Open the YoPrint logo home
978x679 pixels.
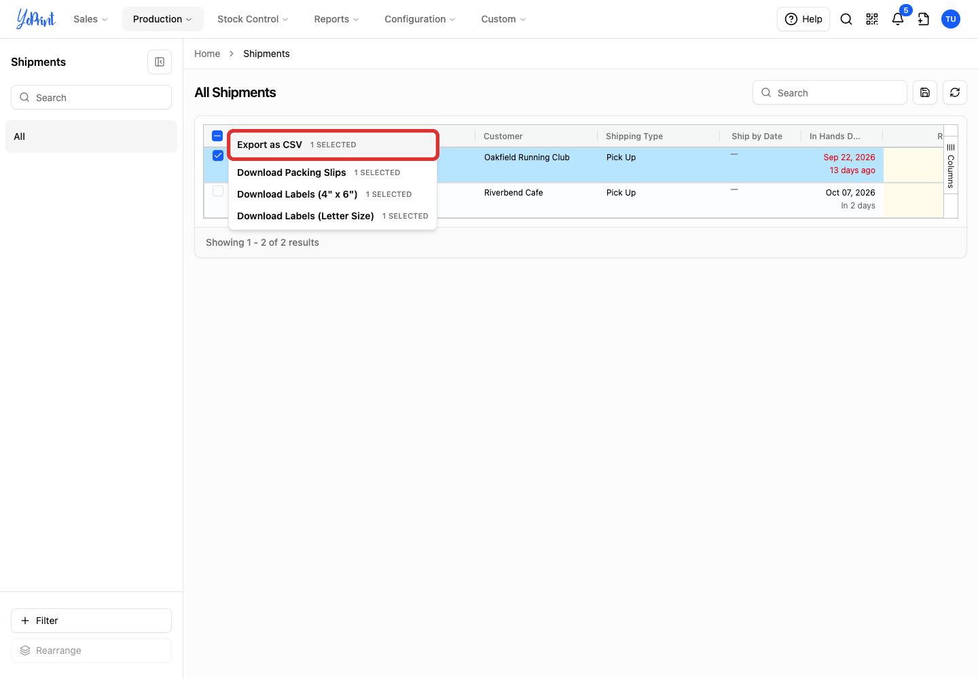[x=36, y=19]
